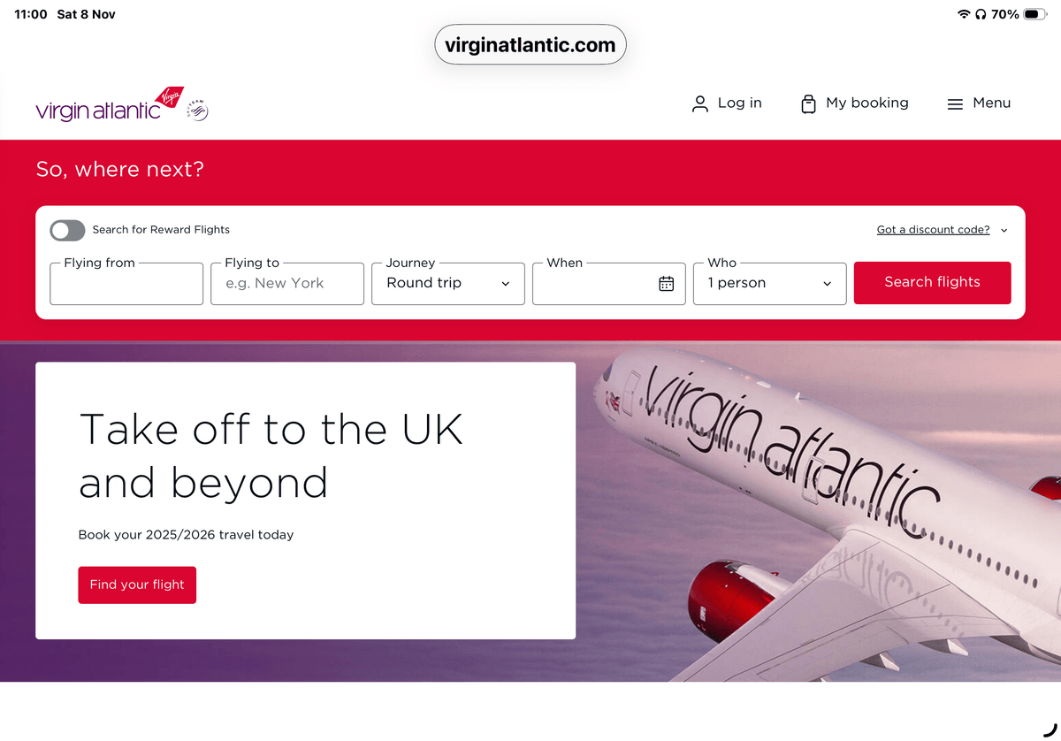Expand the discount code chevron

tap(1004, 230)
